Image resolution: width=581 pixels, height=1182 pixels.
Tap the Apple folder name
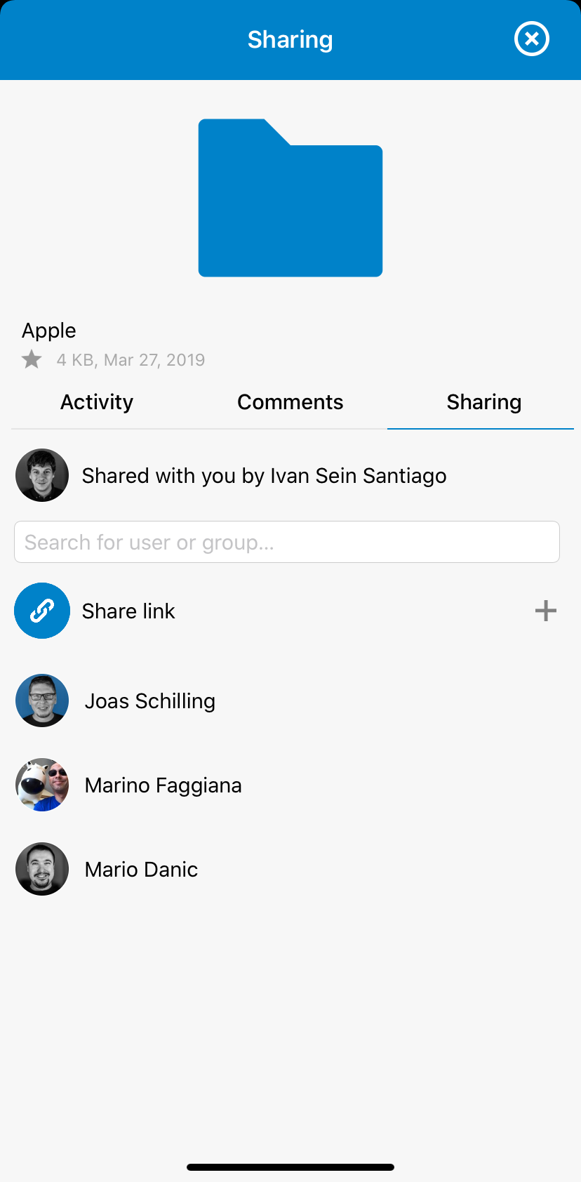(49, 331)
